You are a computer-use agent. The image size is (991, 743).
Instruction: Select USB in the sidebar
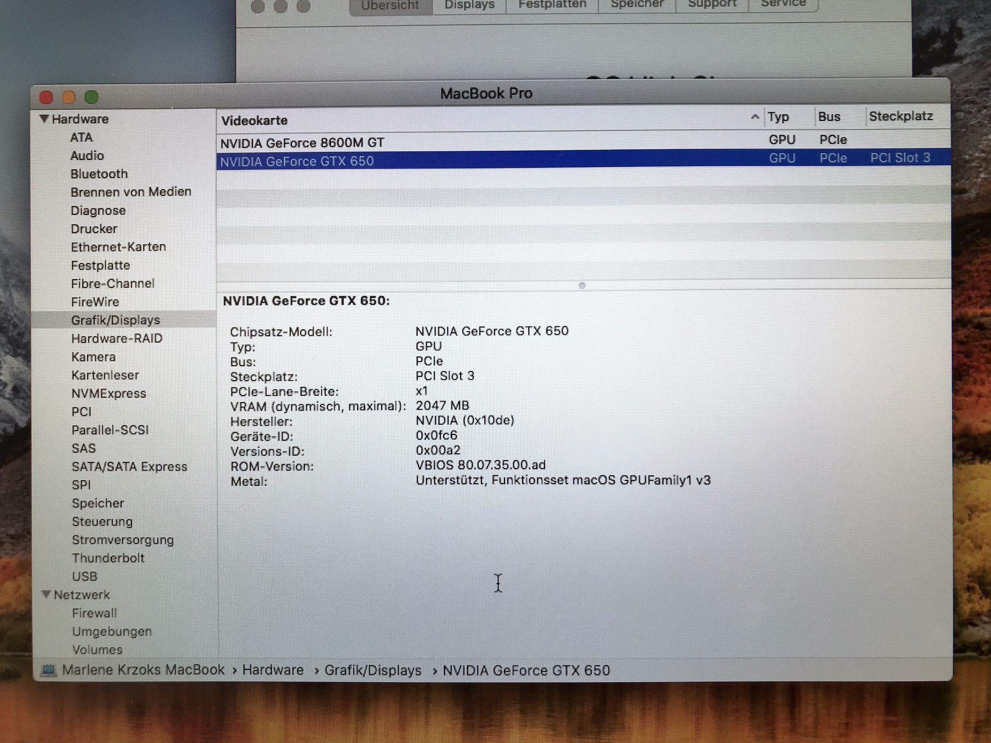click(x=85, y=577)
